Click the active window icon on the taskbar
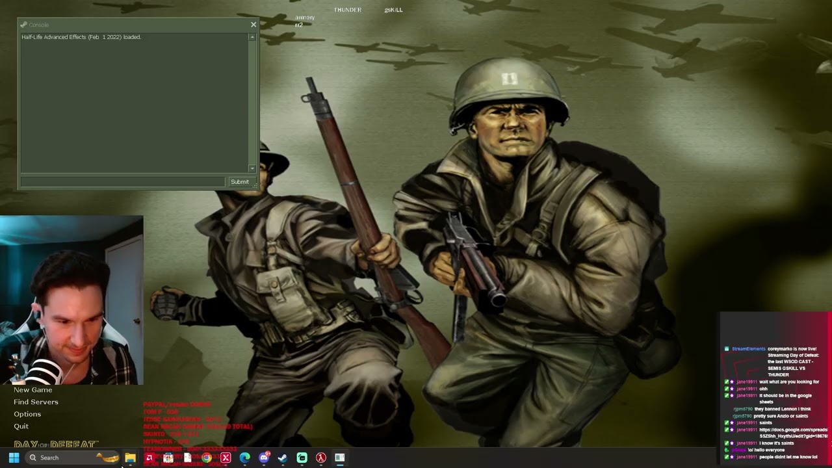The height and width of the screenshot is (468, 832). 340,458
